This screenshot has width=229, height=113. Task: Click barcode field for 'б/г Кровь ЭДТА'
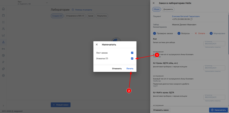point(214,68)
